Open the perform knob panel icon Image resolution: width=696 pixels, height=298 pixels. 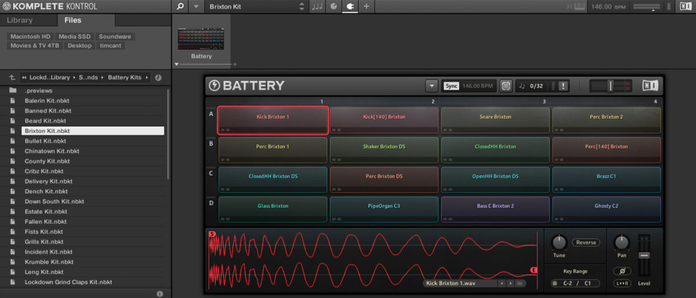(333, 6)
